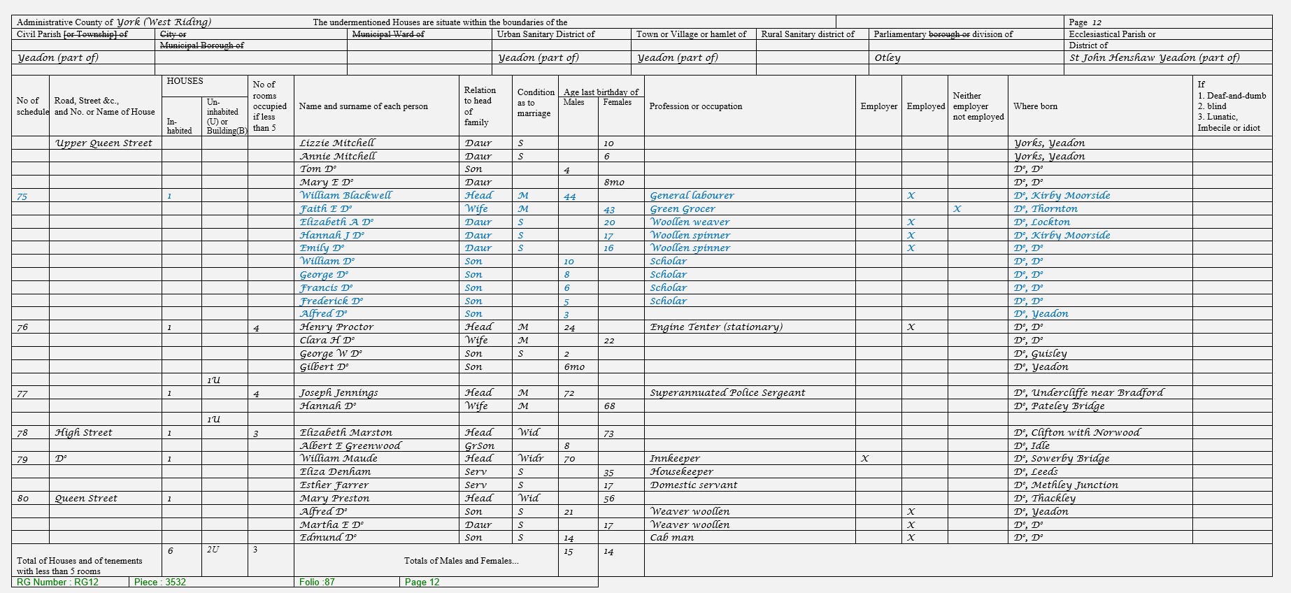Select occupation General labourer
1291x593 pixels.
point(692,196)
